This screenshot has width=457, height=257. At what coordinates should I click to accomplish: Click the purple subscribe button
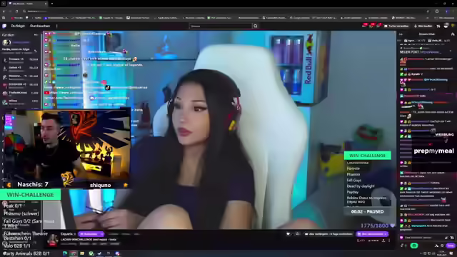pos(372,233)
